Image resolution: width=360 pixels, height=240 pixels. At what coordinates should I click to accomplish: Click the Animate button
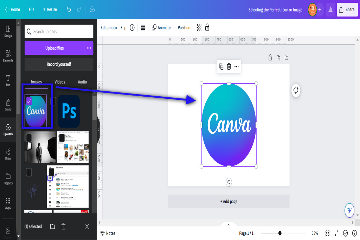pos(161,27)
